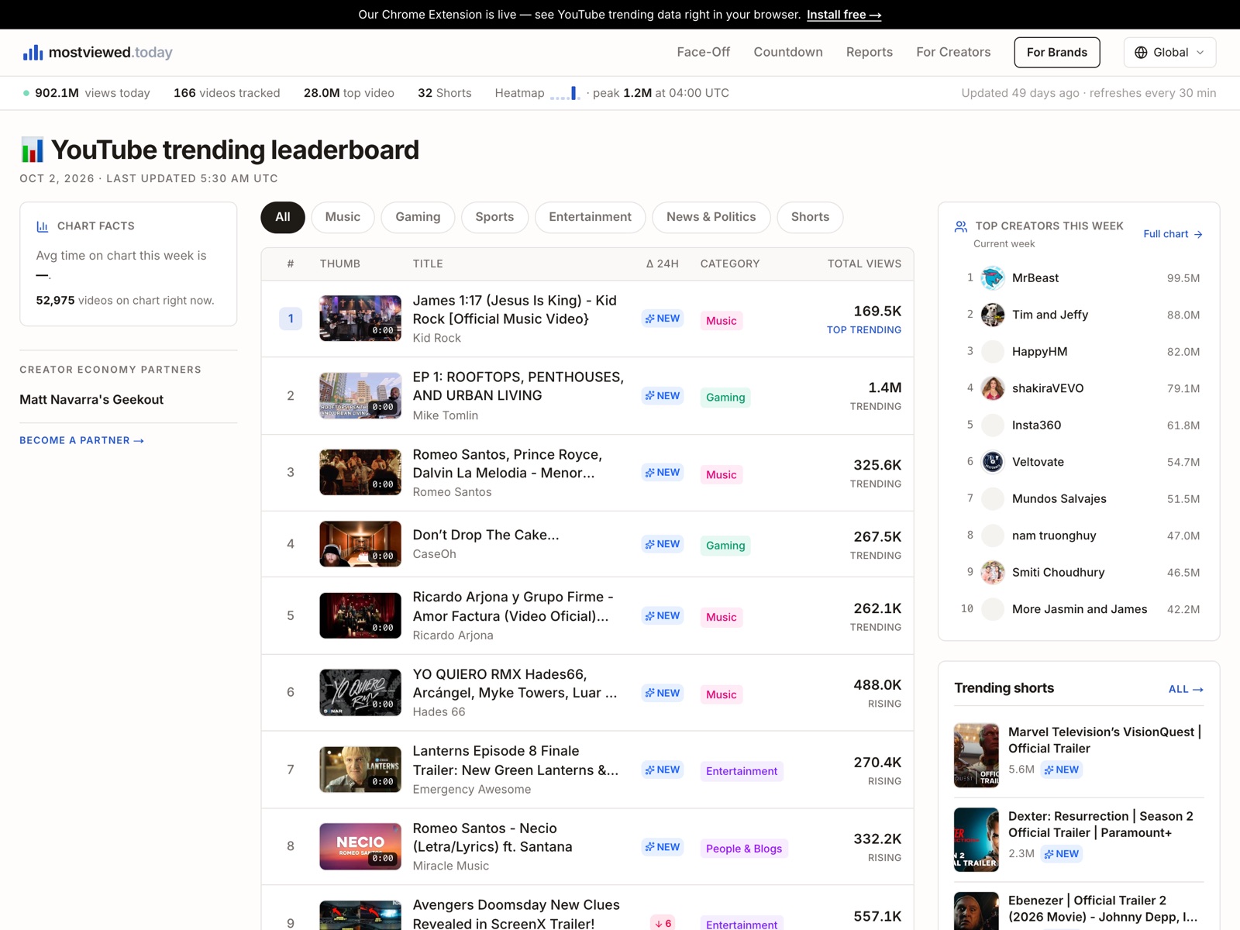
Task: Open For Creators page
Action: click(953, 52)
